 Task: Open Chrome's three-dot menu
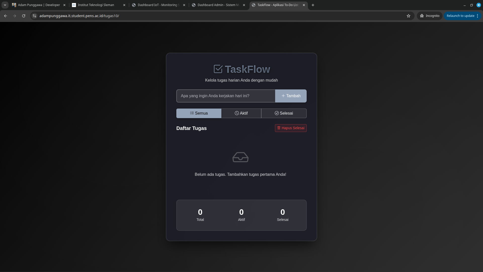click(478, 16)
